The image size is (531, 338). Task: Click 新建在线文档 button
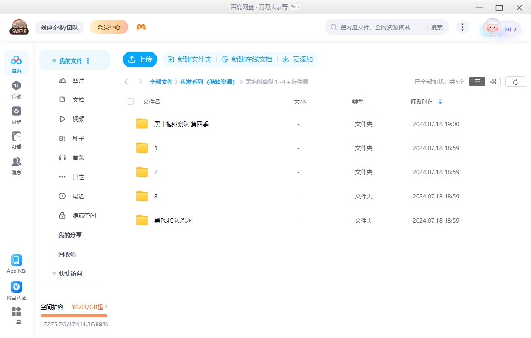coord(247,59)
